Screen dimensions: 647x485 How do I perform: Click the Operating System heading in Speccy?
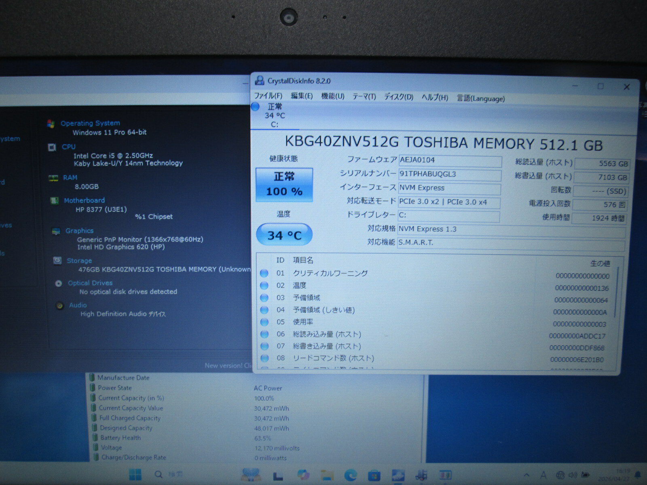(x=90, y=123)
